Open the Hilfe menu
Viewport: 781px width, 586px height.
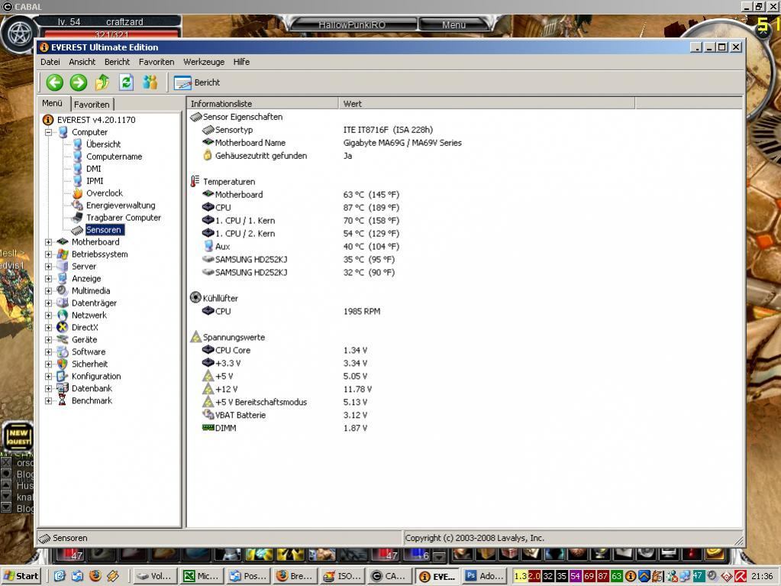tap(241, 62)
